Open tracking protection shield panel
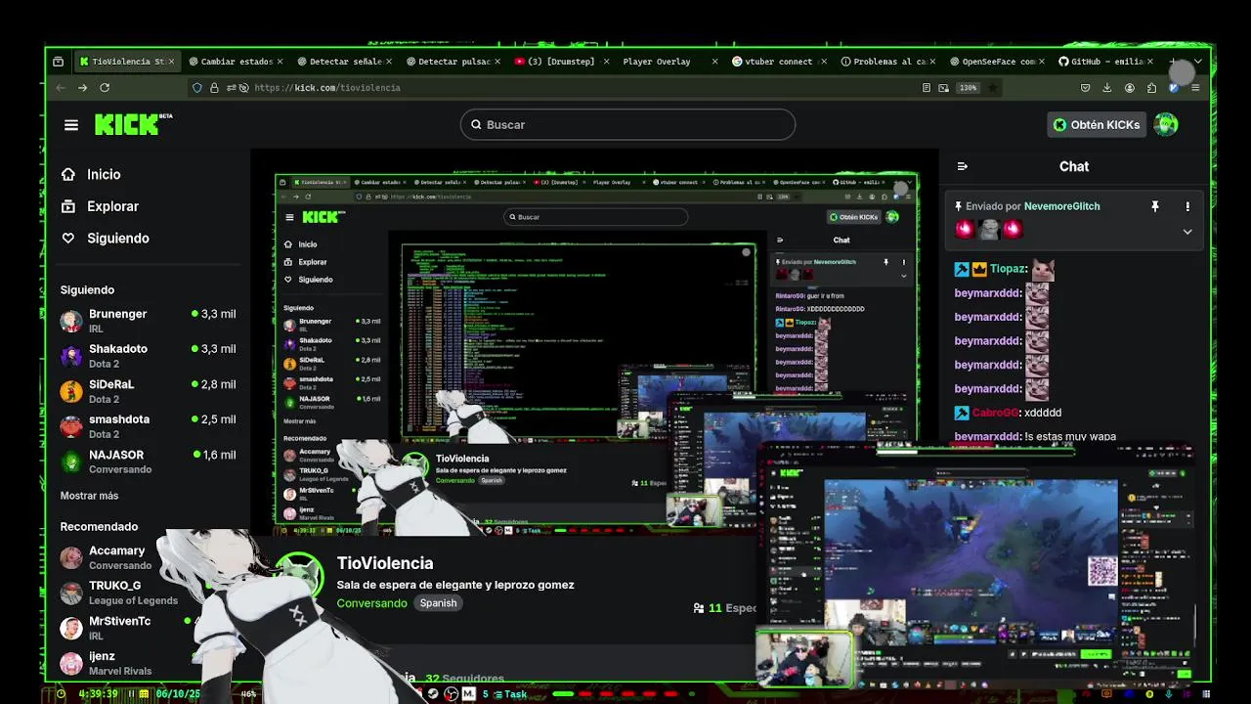This screenshot has width=1251, height=704. [x=197, y=88]
